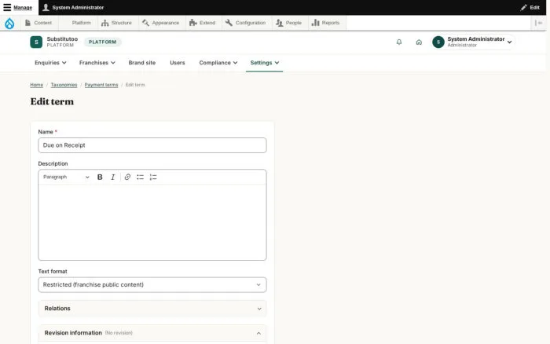Expand the Franchises dropdown menu
550x344 pixels.
(97, 63)
